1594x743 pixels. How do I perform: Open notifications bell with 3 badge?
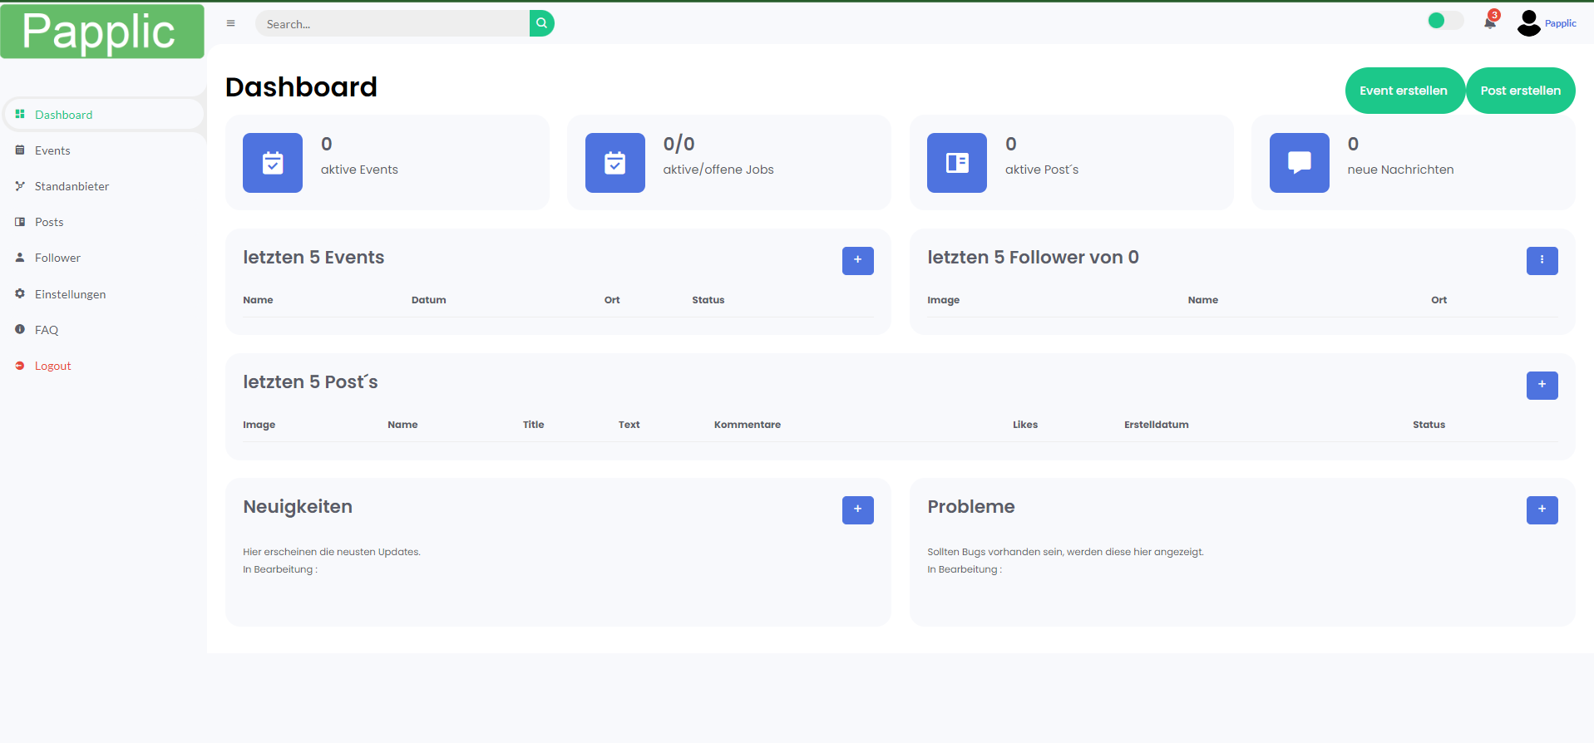click(1490, 22)
